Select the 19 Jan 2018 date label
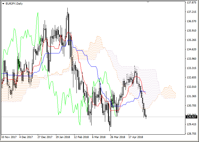The image size is (199, 142). point(63,137)
